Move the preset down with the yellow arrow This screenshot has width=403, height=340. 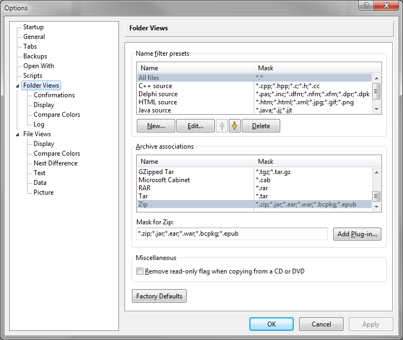[x=234, y=126]
